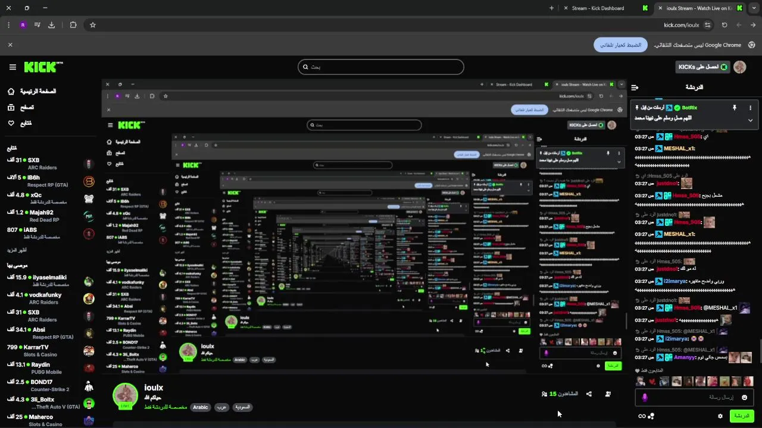Open vodkafunky ARC Raiders channel
762x428 pixels.
click(x=51, y=298)
